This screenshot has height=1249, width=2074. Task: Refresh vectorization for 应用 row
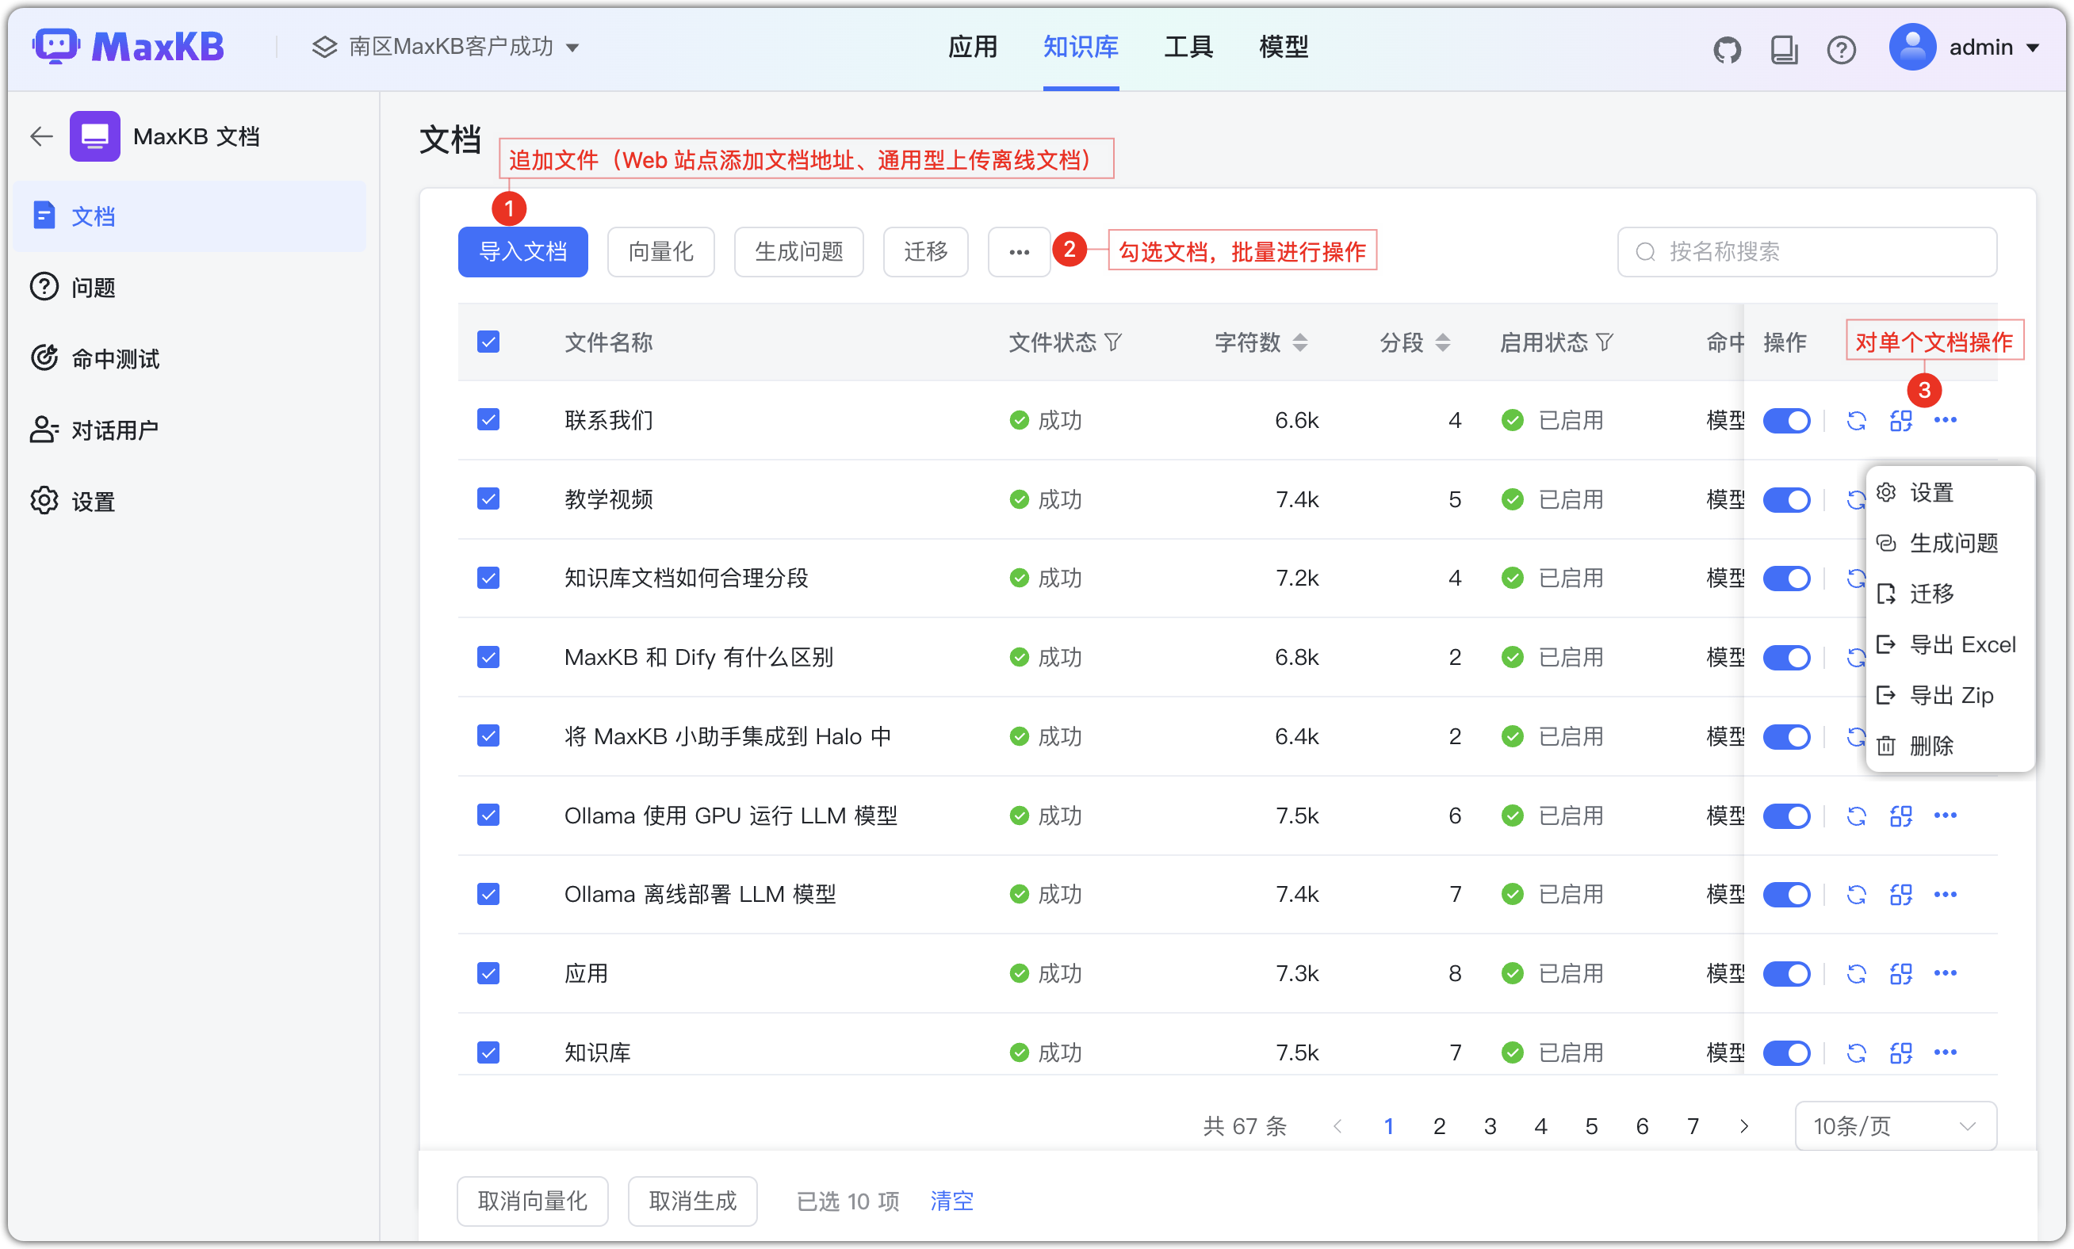(1857, 973)
